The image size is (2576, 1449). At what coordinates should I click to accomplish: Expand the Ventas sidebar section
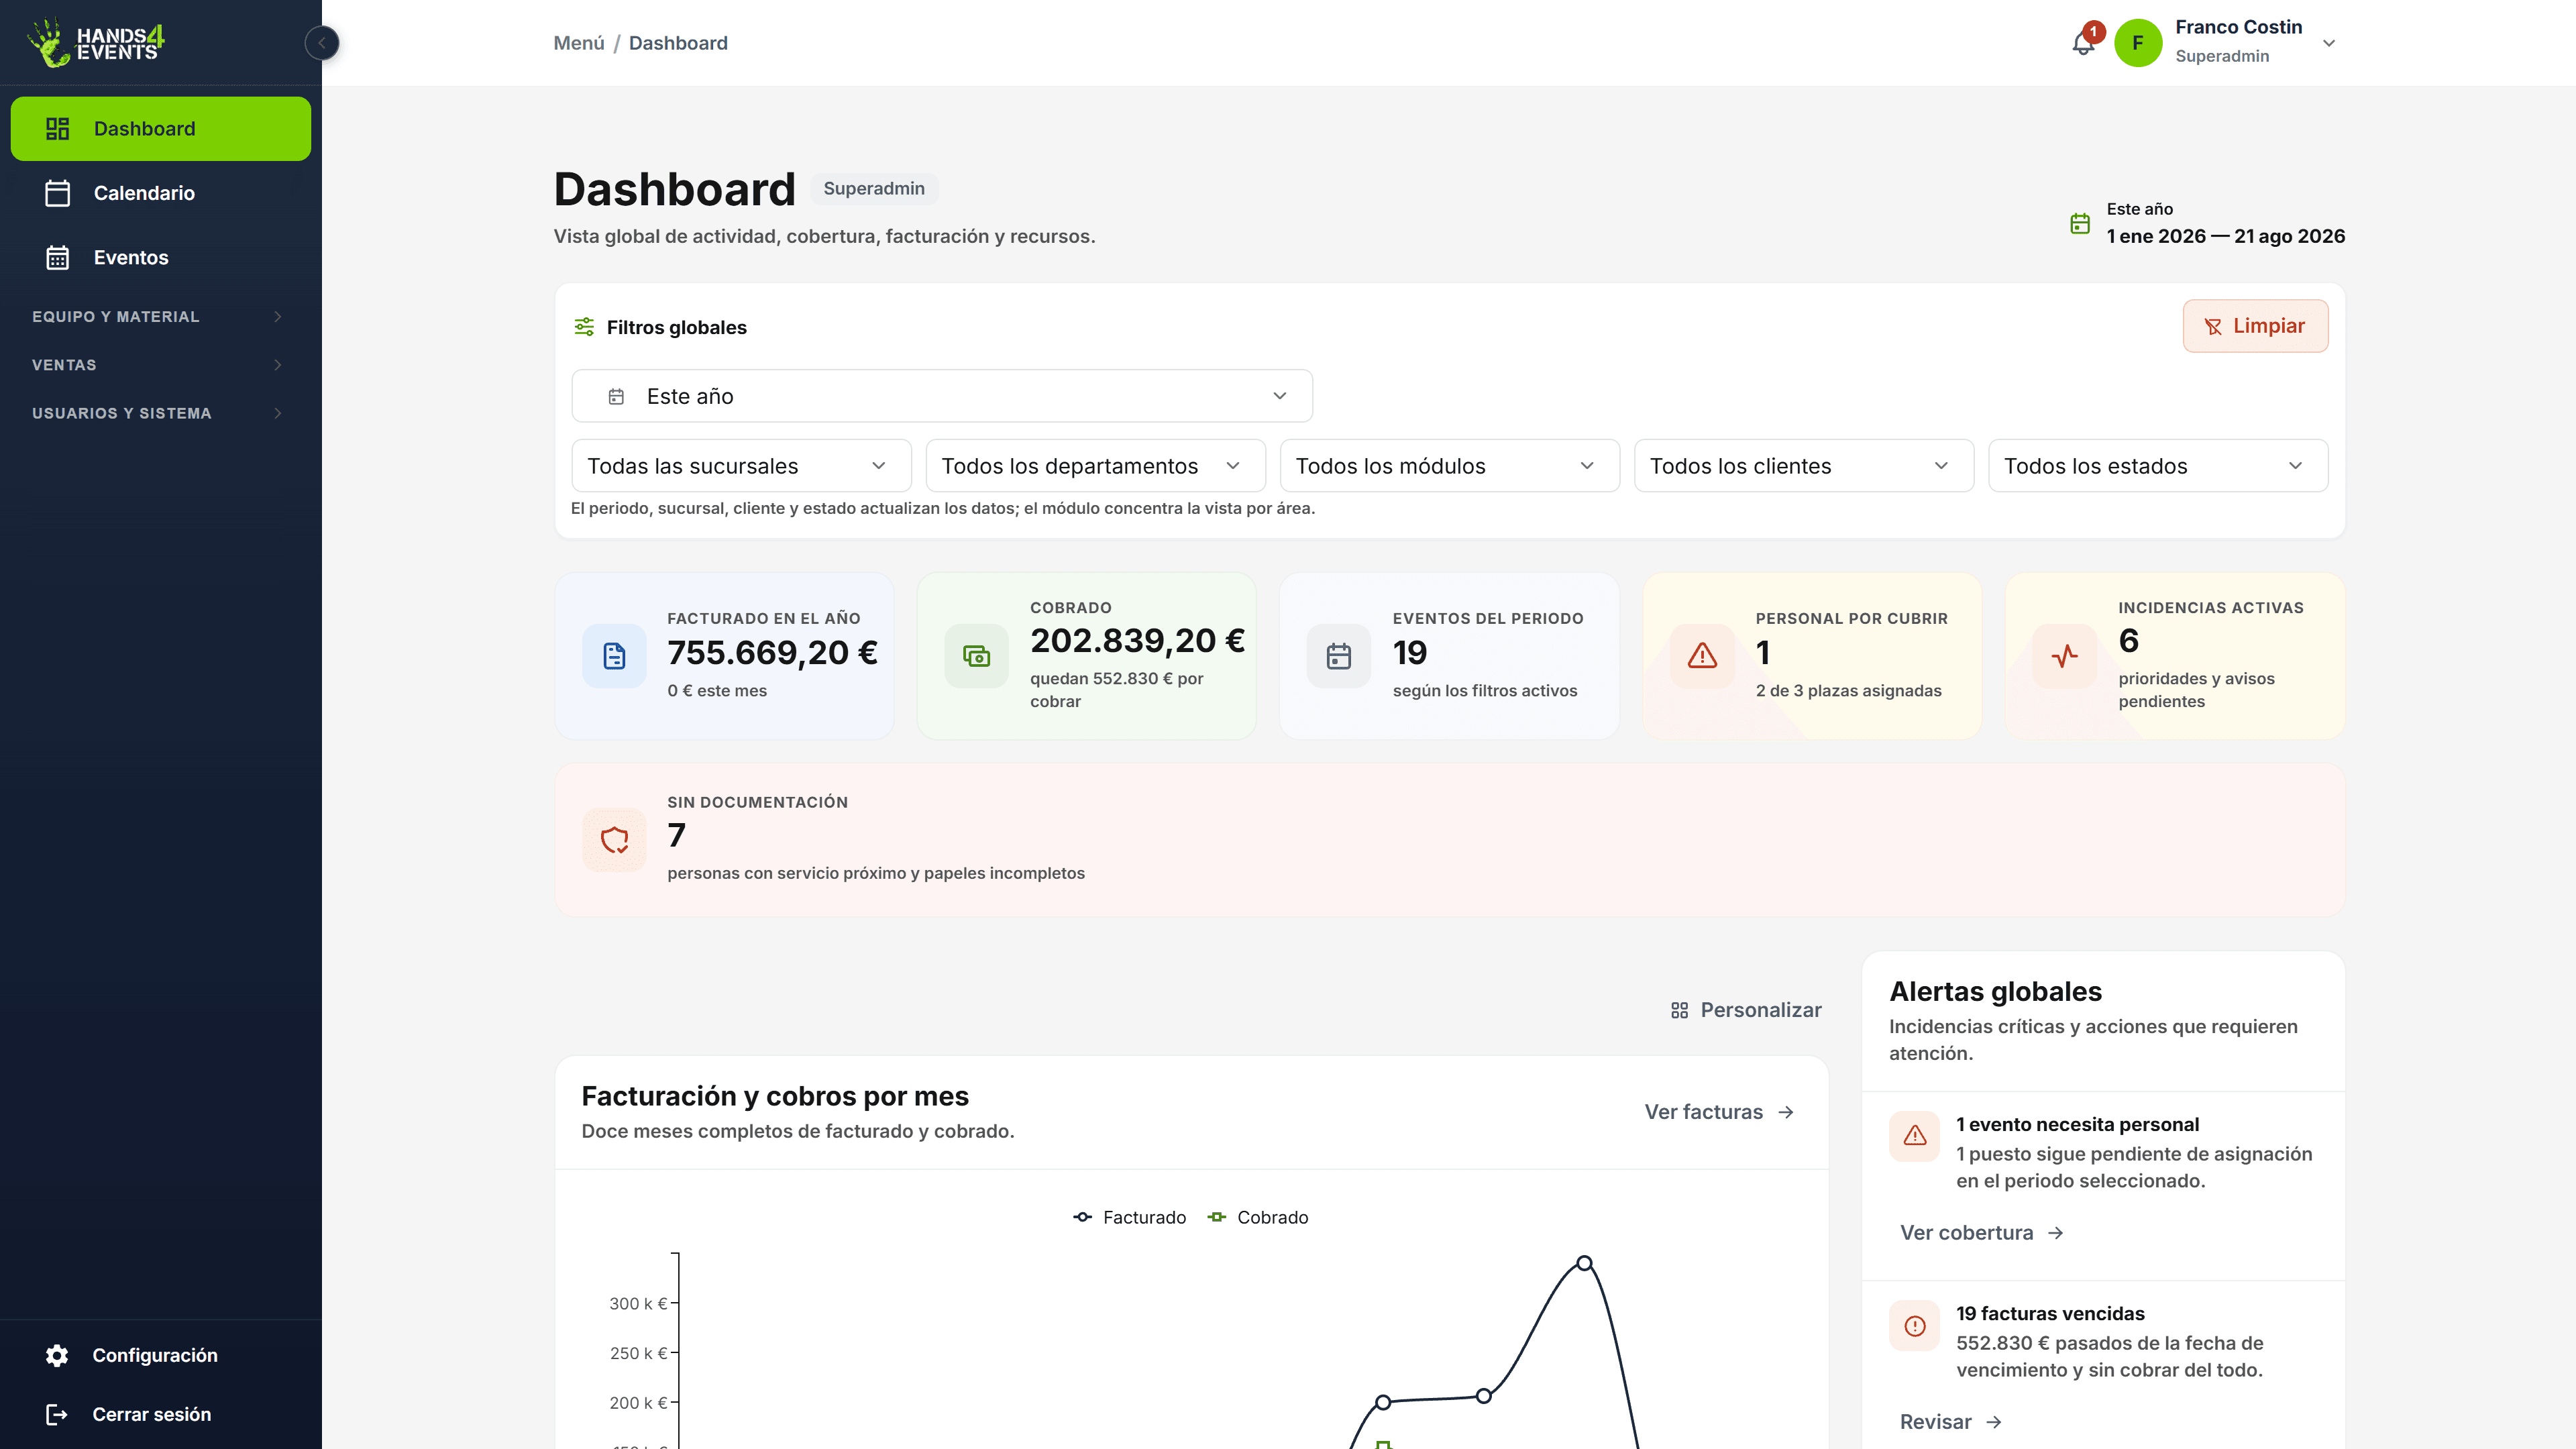[160, 365]
